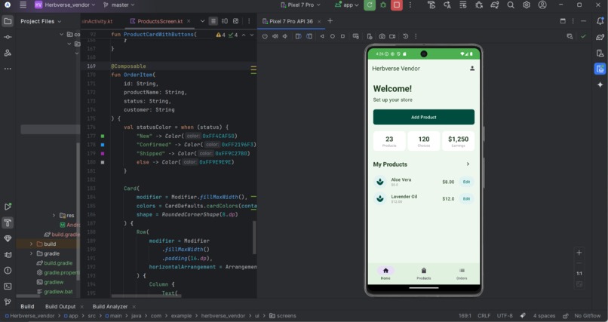608x322 pixels.
Task: Click CRLF line separator in status bar
Action: [x=484, y=316]
